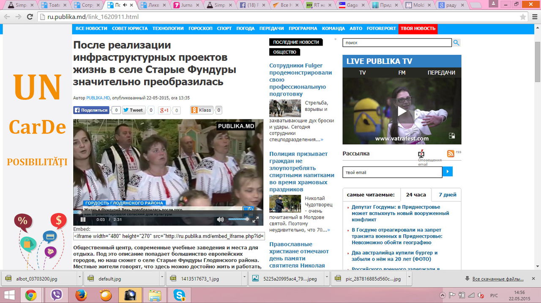Click the Google +1 button
The width and height of the screenshot is (541, 303).
pos(164,110)
